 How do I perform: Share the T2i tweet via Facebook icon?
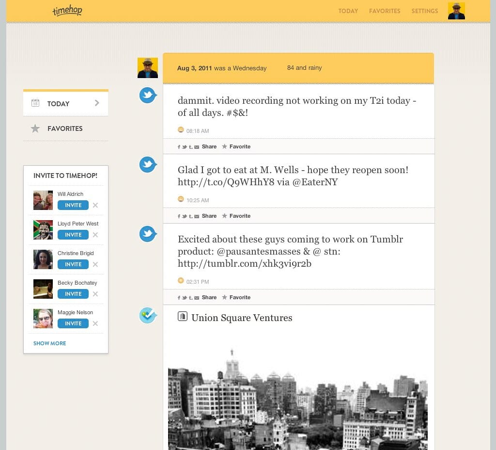pos(179,147)
